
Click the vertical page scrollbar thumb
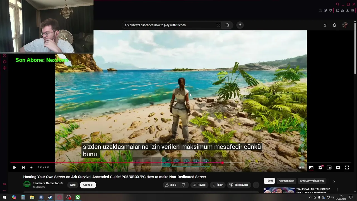(355, 49)
